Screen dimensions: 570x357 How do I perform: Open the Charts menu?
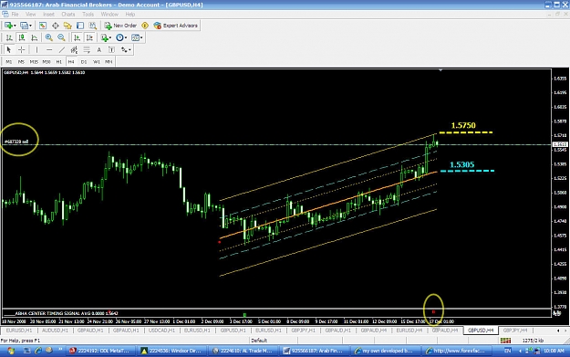(68, 15)
